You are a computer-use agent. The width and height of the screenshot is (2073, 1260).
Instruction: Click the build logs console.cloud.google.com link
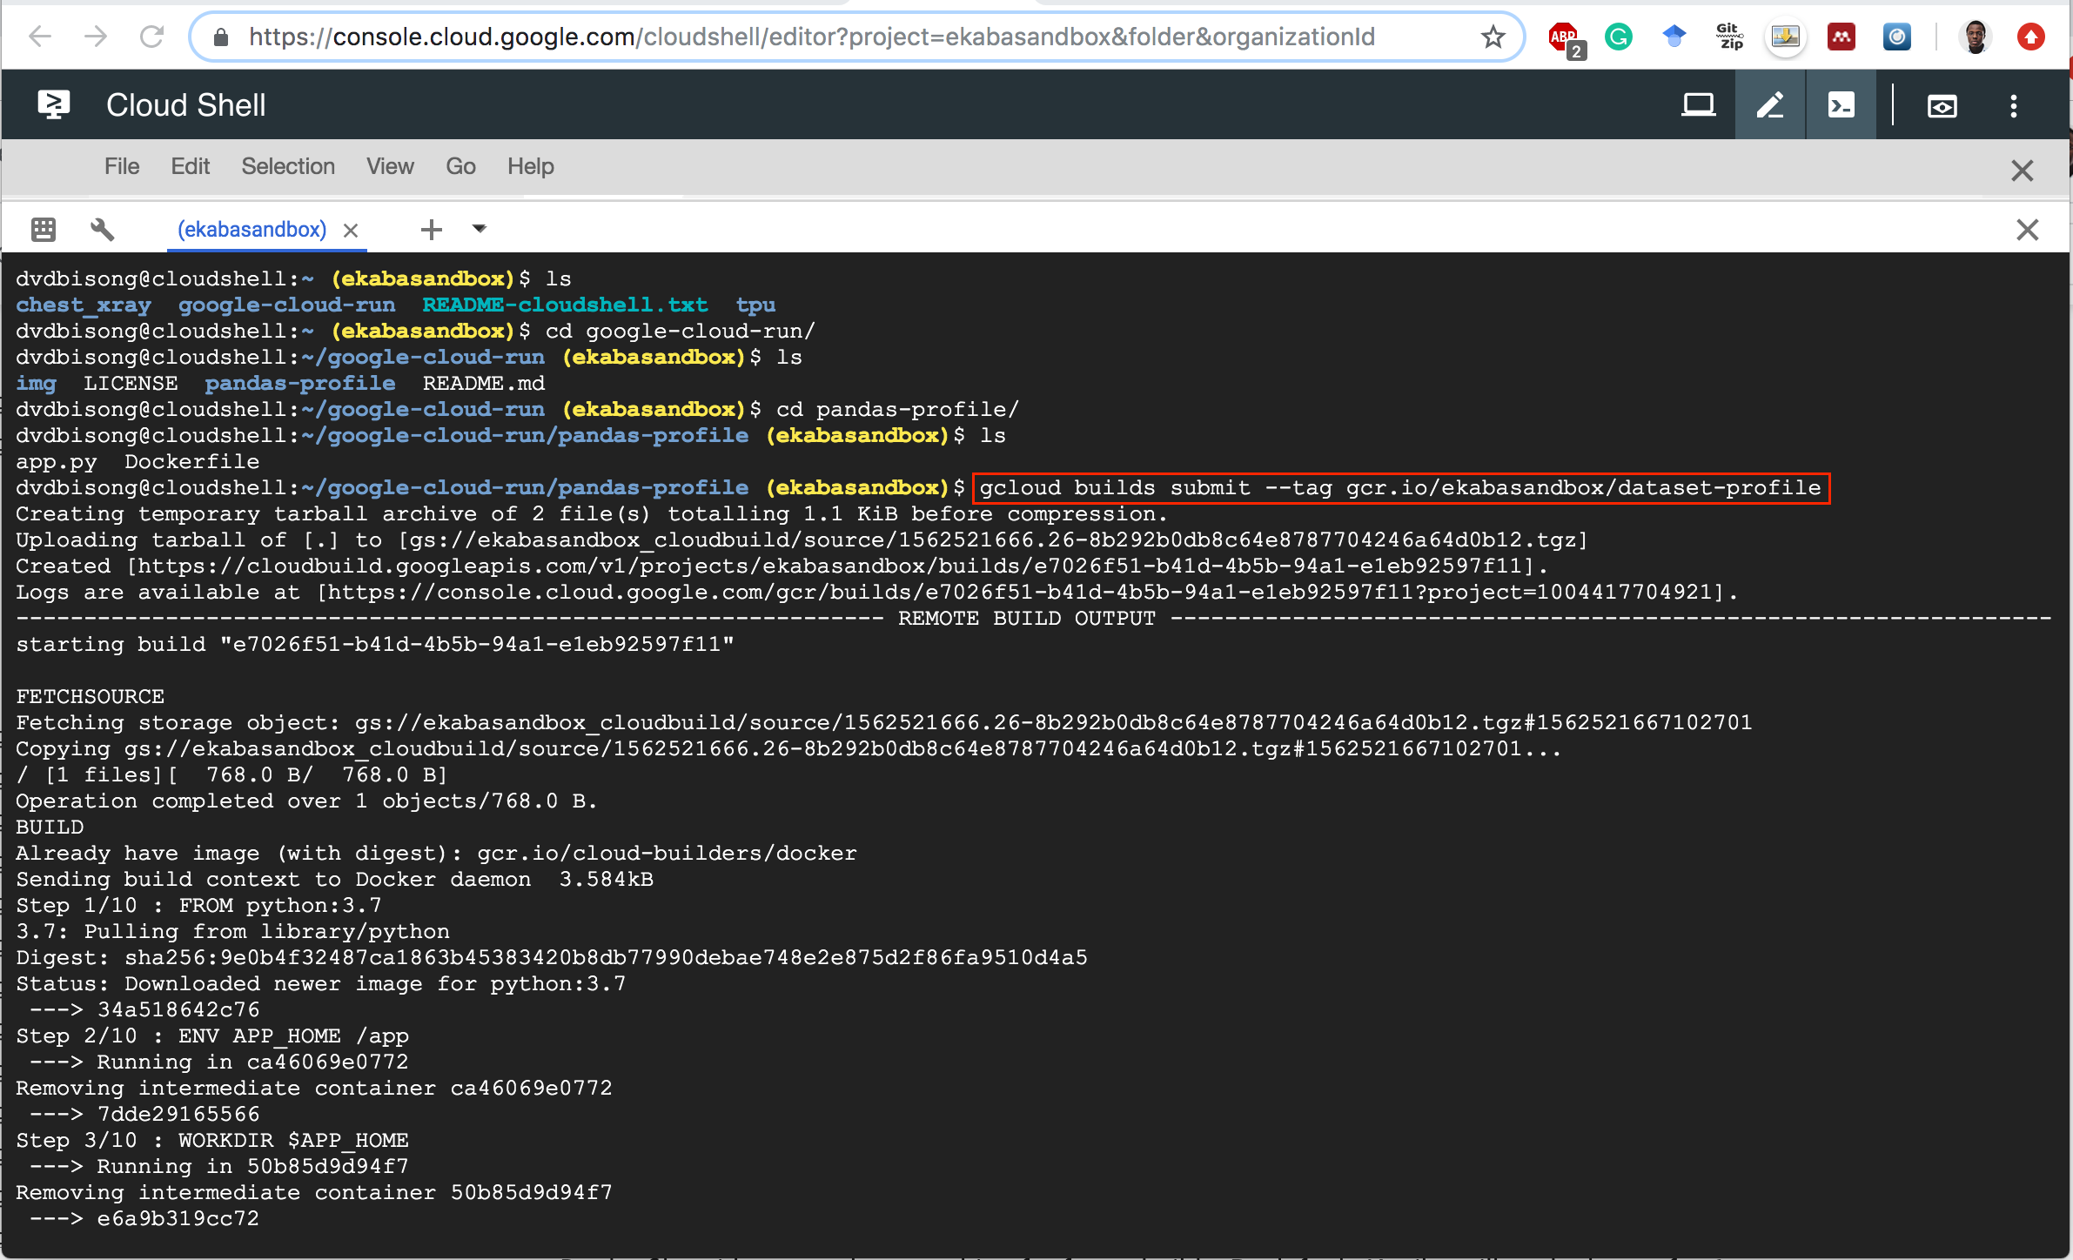point(870,592)
